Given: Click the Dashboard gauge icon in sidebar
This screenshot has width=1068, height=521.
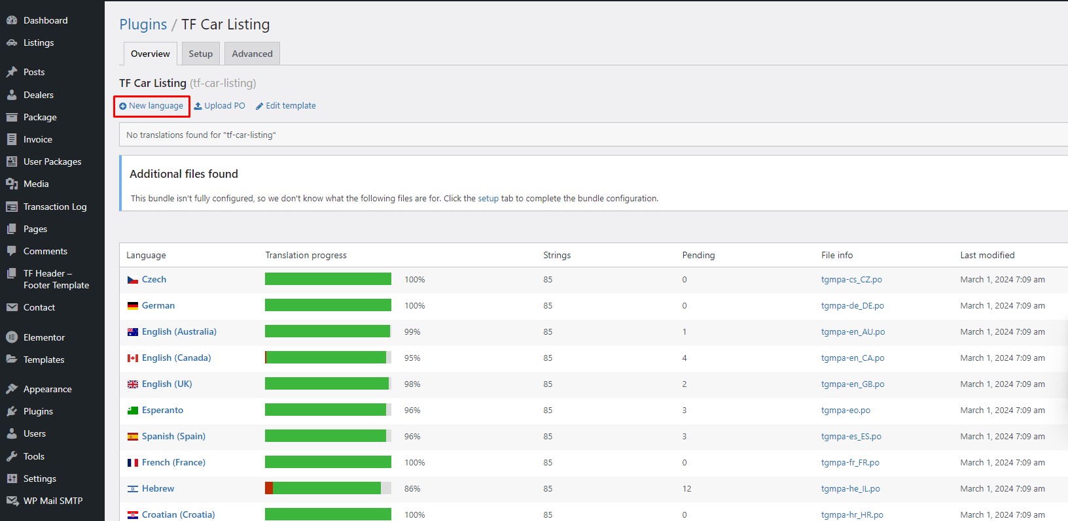Looking at the screenshot, I should (12, 20).
